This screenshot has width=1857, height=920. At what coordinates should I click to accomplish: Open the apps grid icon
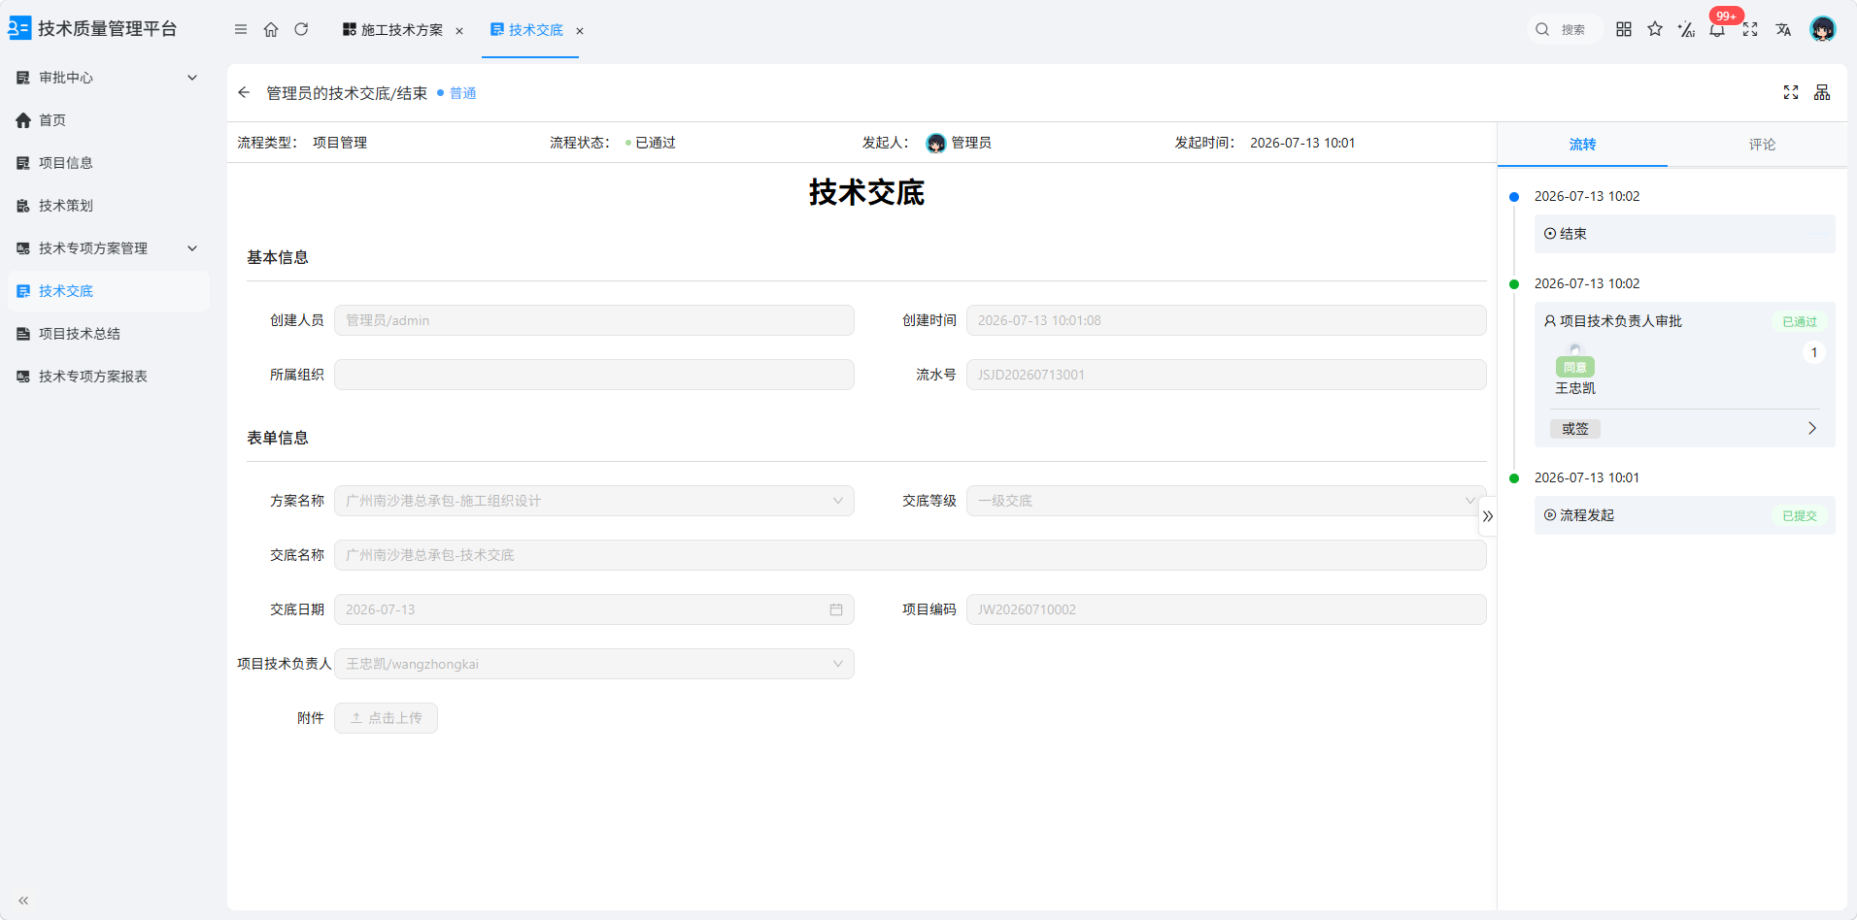click(1624, 29)
